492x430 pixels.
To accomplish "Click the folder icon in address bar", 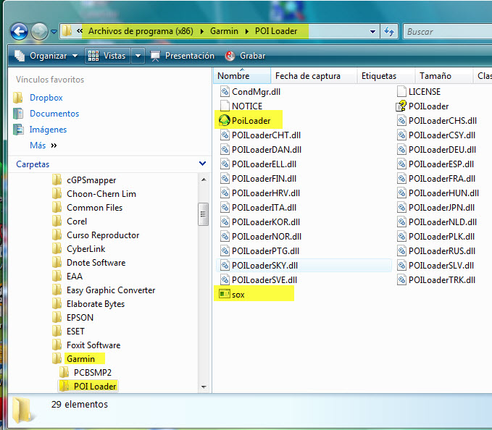I will (67, 31).
